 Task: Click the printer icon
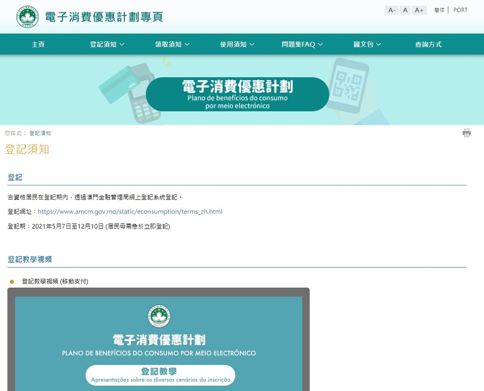click(x=467, y=133)
